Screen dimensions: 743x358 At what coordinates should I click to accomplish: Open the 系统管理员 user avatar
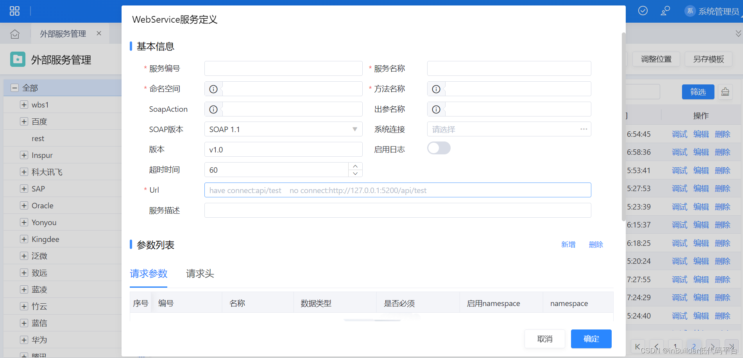(x=690, y=11)
